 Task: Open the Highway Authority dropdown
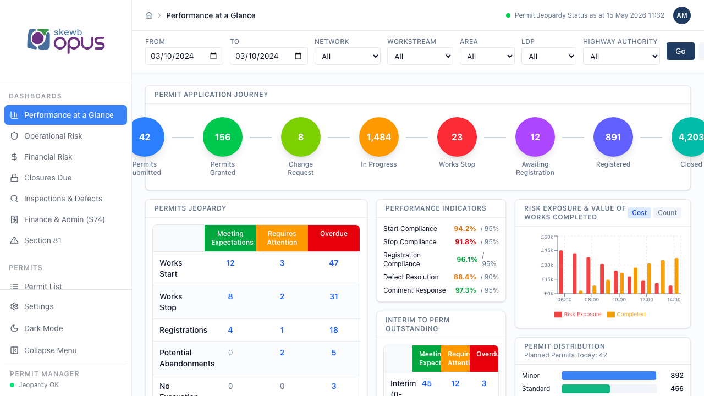pos(621,56)
